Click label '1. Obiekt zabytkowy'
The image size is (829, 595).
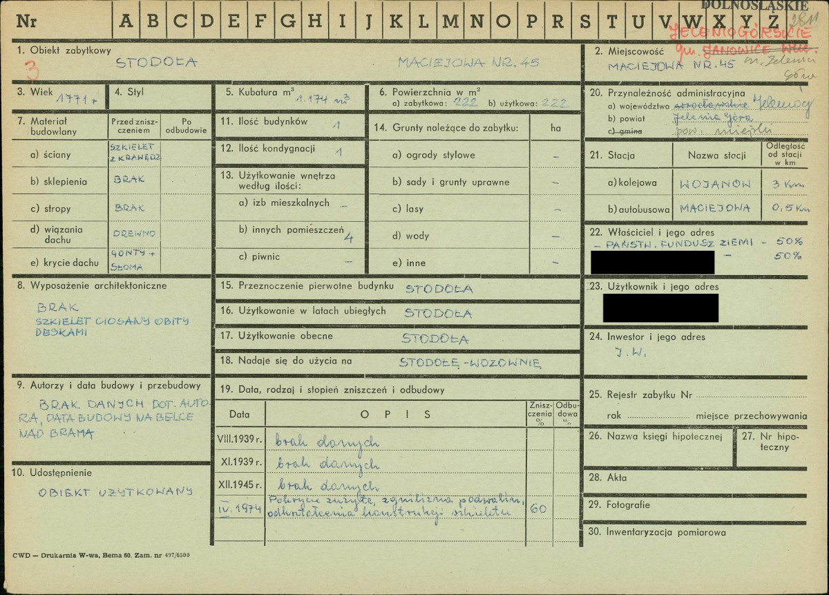click(64, 50)
